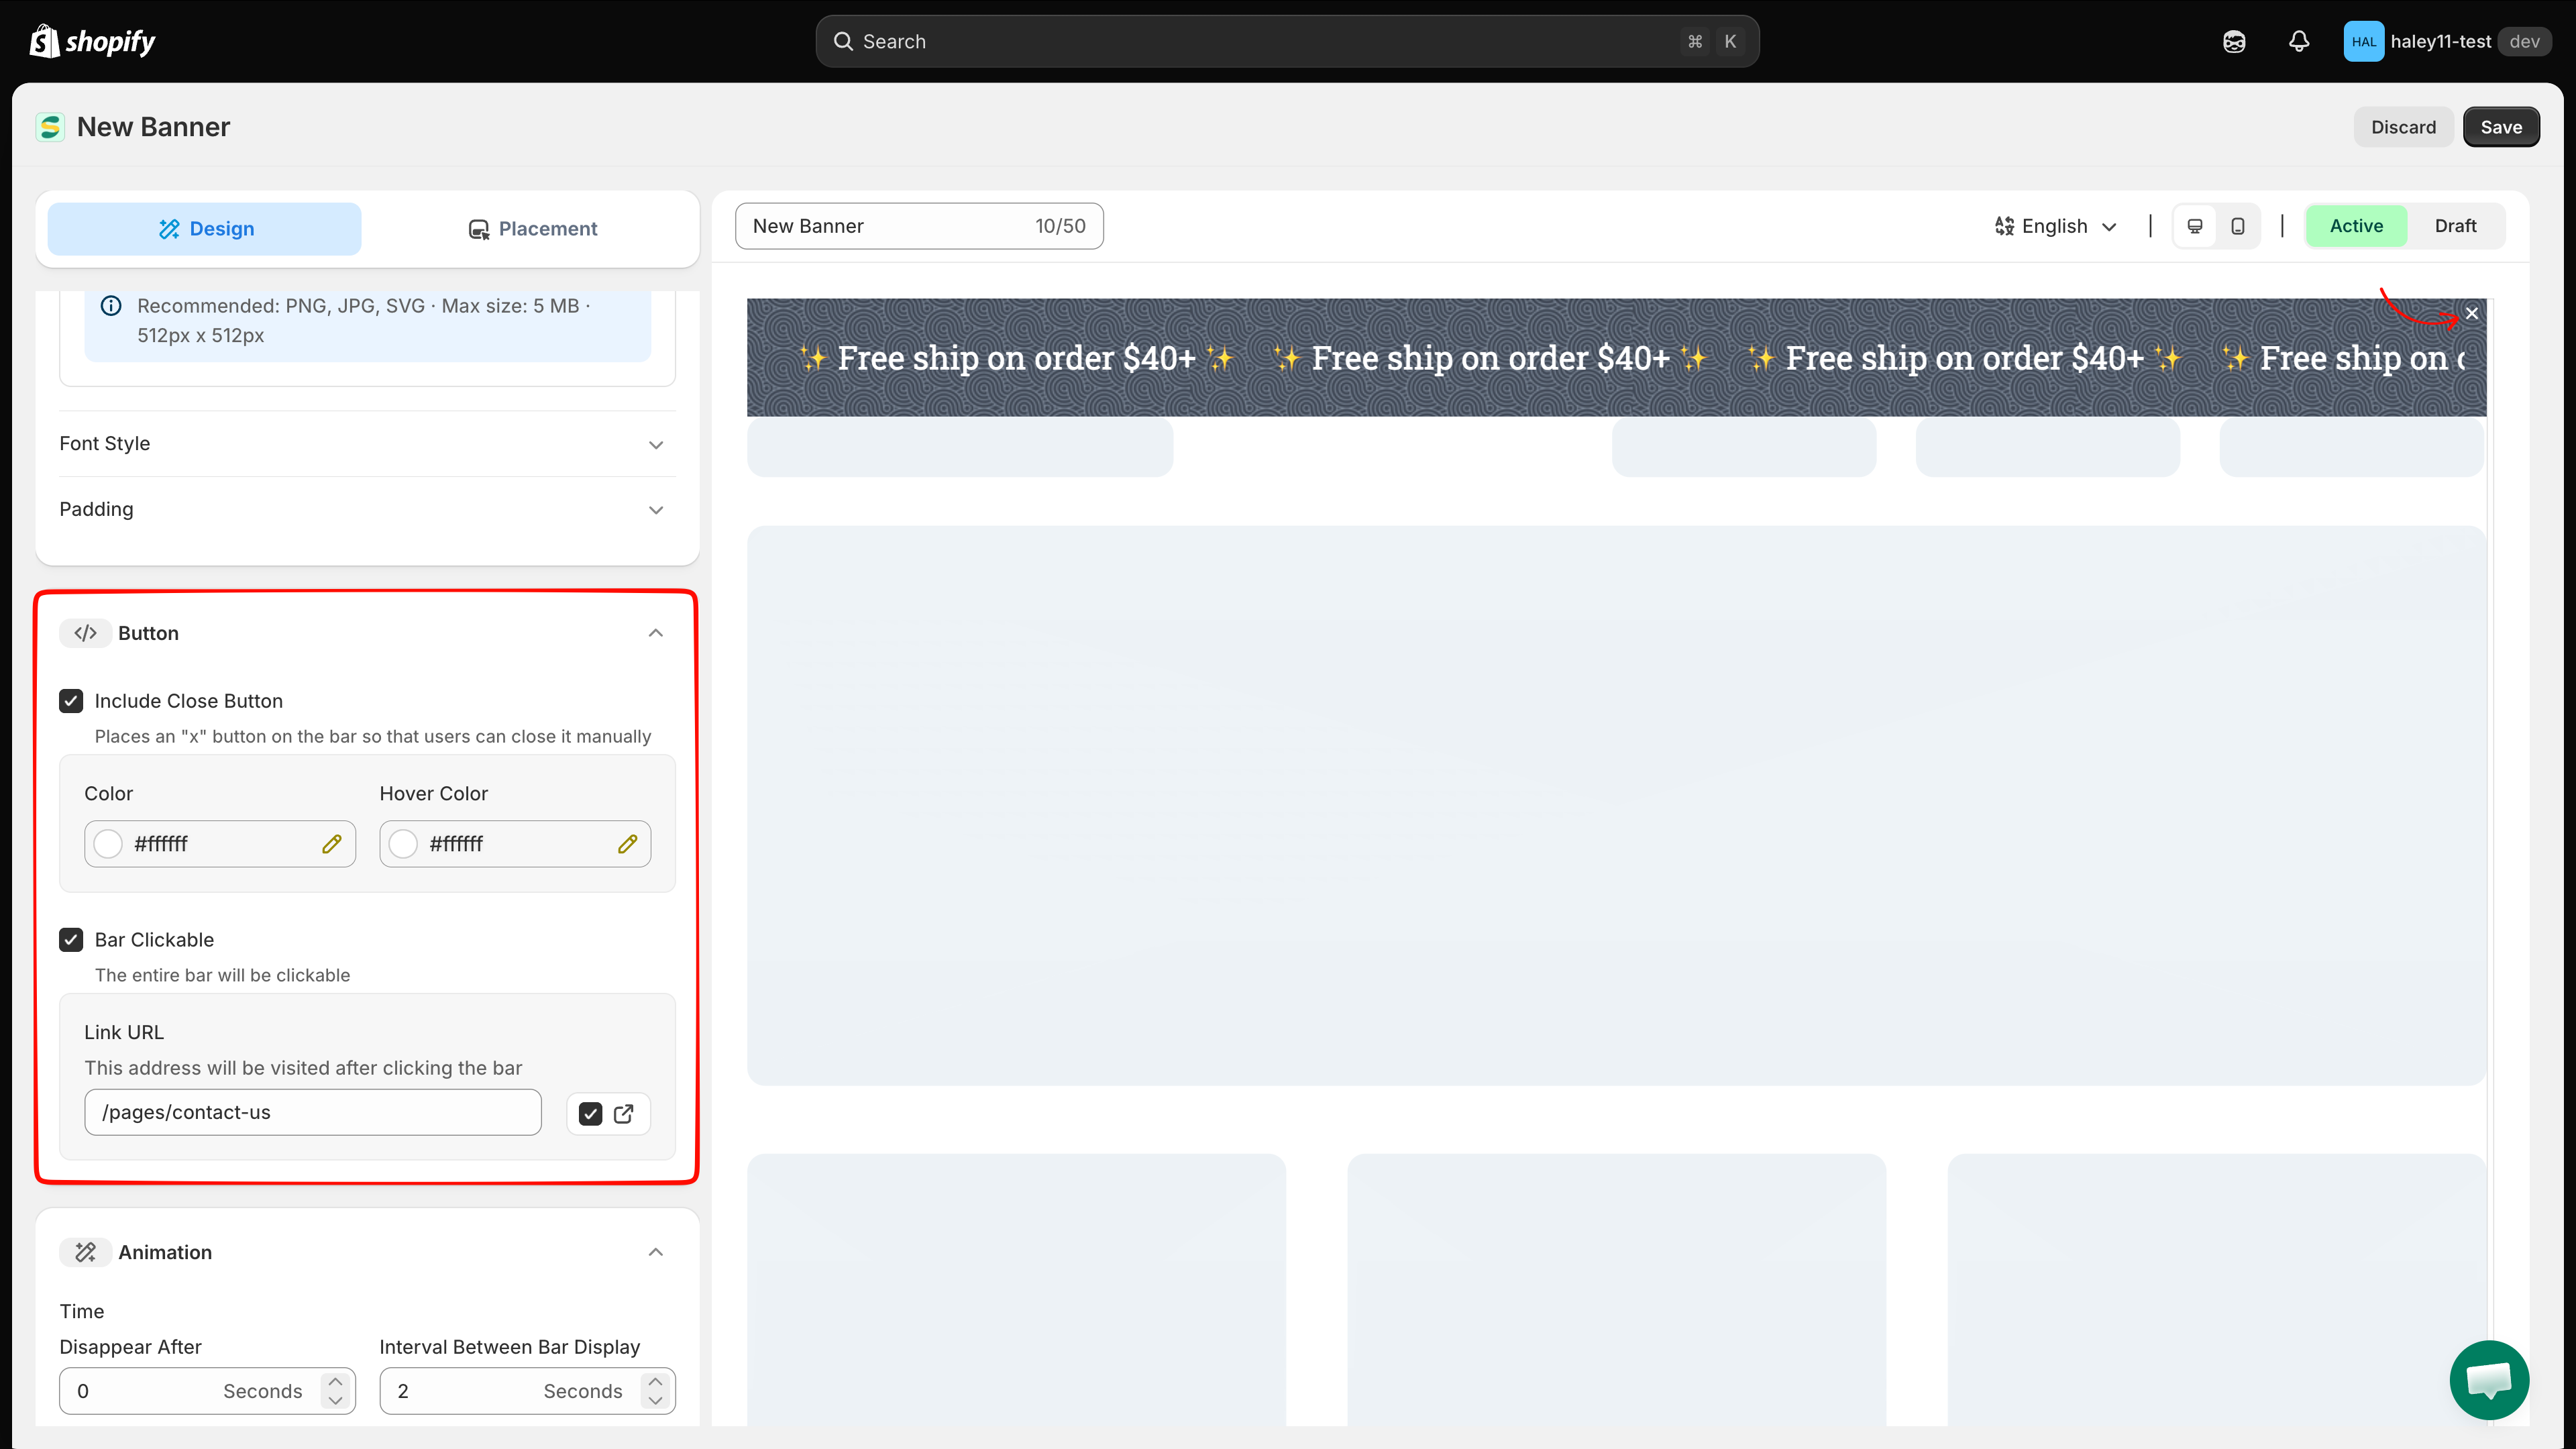Screen dimensions: 2576x1449
Task: Click the Interval Between Bar Display field
Action: [x=527, y=1391]
